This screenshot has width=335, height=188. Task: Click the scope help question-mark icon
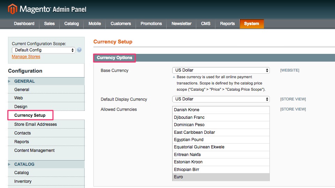(x=79, y=50)
